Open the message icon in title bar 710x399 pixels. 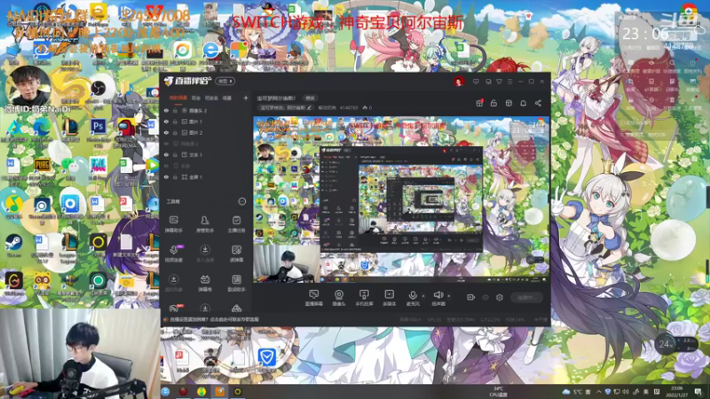(x=476, y=82)
